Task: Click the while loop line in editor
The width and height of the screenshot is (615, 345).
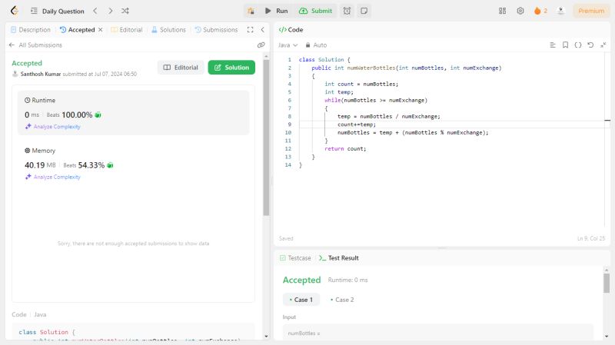Action: (376, 101)
